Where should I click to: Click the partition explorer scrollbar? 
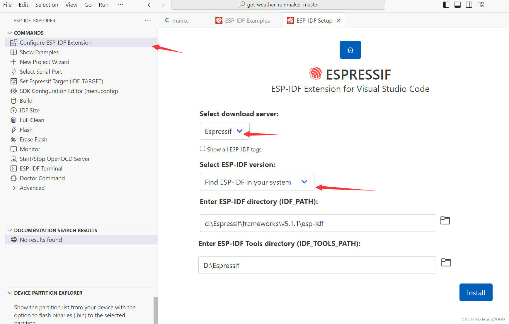(x=156, y=310)
